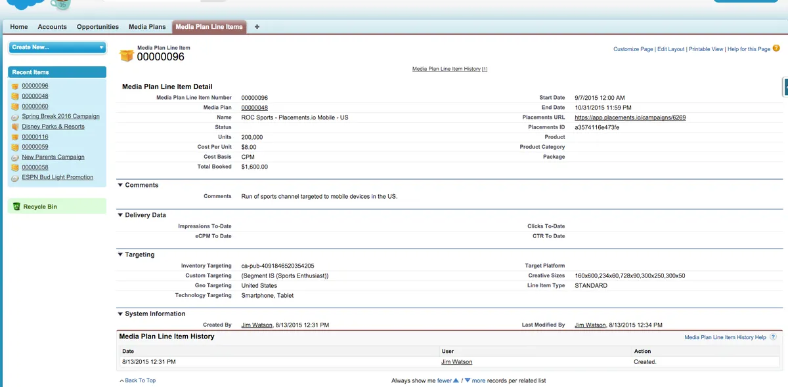This screenshot has width=788, height=387.
Task: Click the box icon beside 00000116
Action: [x=15, y=137]
